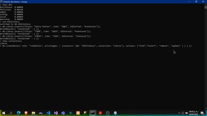Show hidden system tray icons
Image resolution: width=207 pixels, height=116 pixels.
[179, 113]
